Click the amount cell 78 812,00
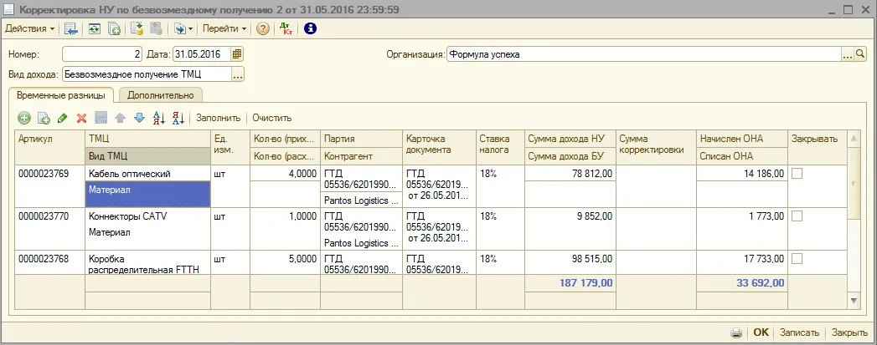877x345 pixels. pos(570,174)
